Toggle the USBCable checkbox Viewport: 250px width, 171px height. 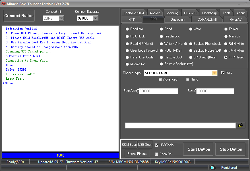coord(156,145)
